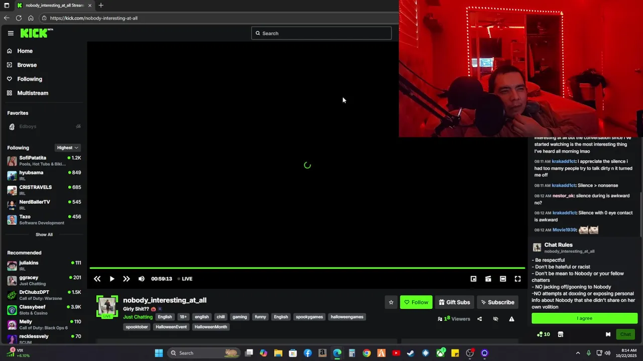Open Windows Start menu

click(x=159, y=353)
